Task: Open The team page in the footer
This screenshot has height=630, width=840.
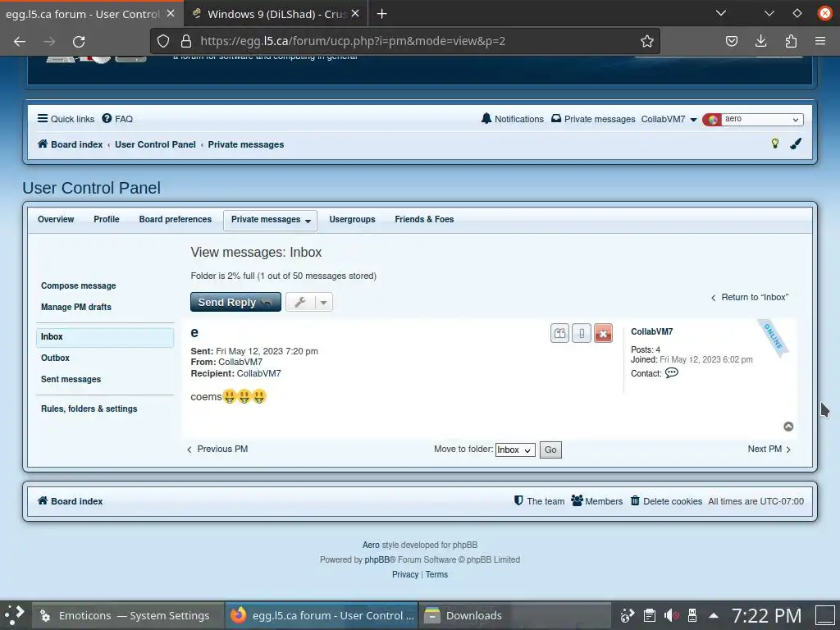Action: tap(539, 501)
